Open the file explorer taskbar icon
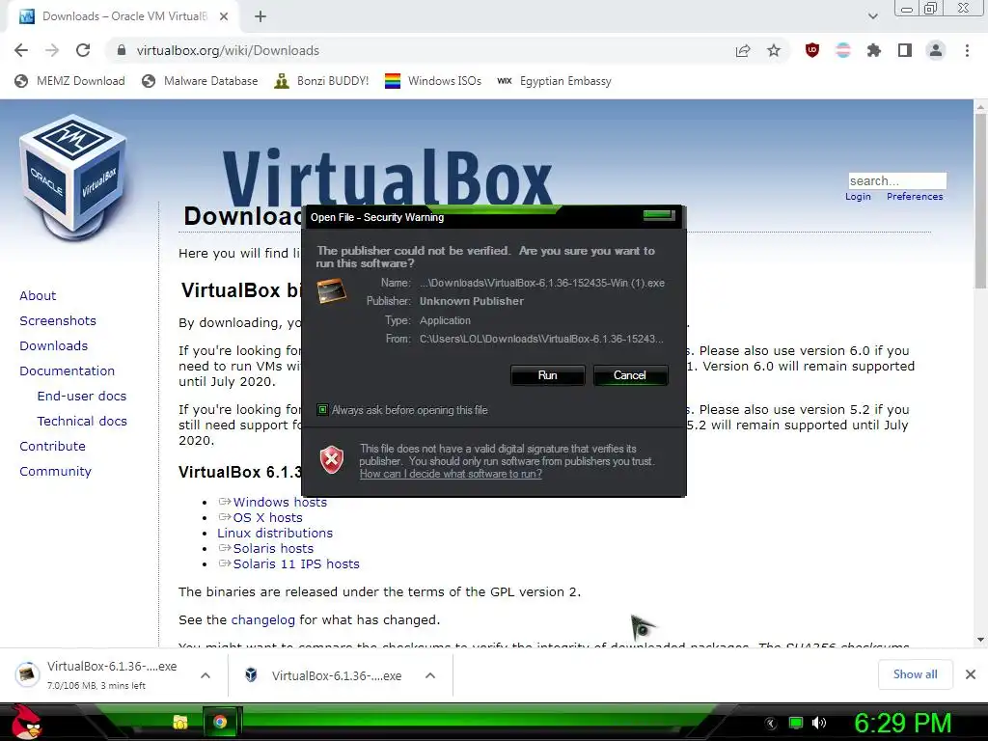The width and height of the screenshot is (988, 741). [x=180, y=722]
